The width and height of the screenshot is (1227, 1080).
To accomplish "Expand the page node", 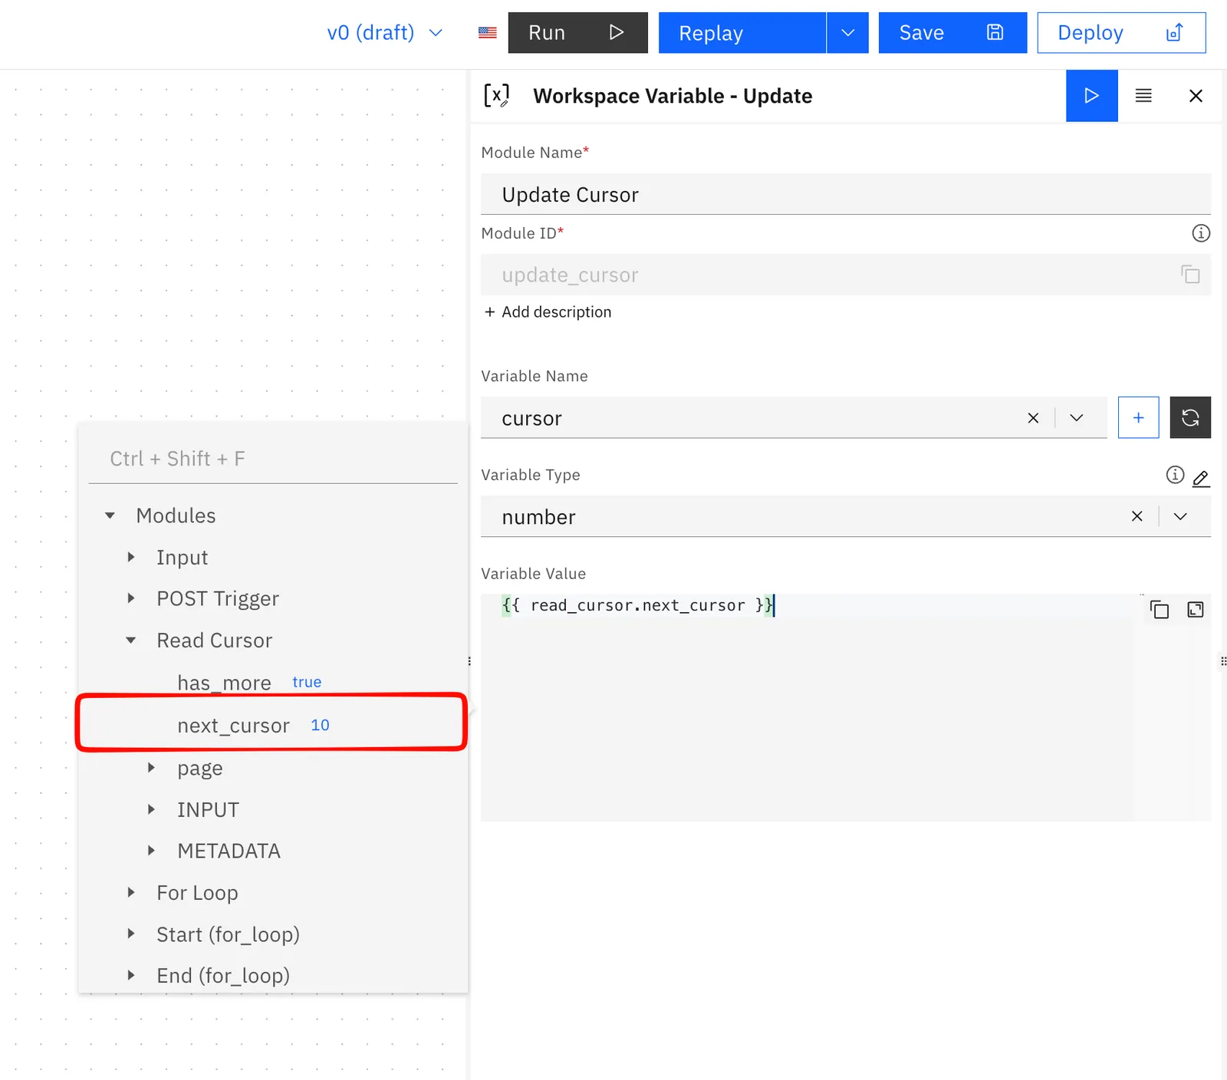I will pyautogui.click(x=151, y=768).
